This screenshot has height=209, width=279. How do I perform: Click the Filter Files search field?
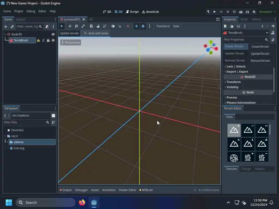point(27,122)
